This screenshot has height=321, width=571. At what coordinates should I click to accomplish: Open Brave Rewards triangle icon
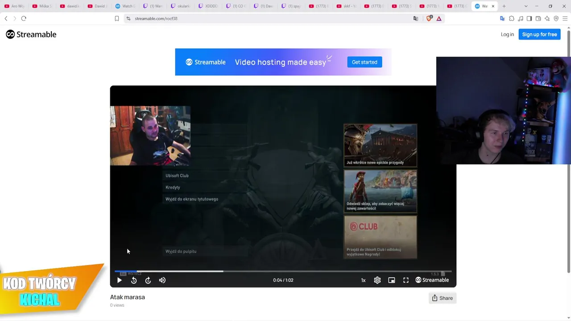439,18
